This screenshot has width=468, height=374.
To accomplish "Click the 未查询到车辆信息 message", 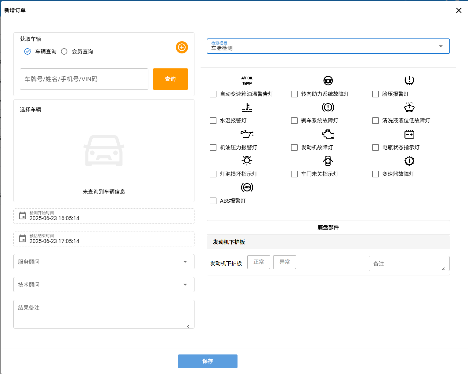I will 104,192.
